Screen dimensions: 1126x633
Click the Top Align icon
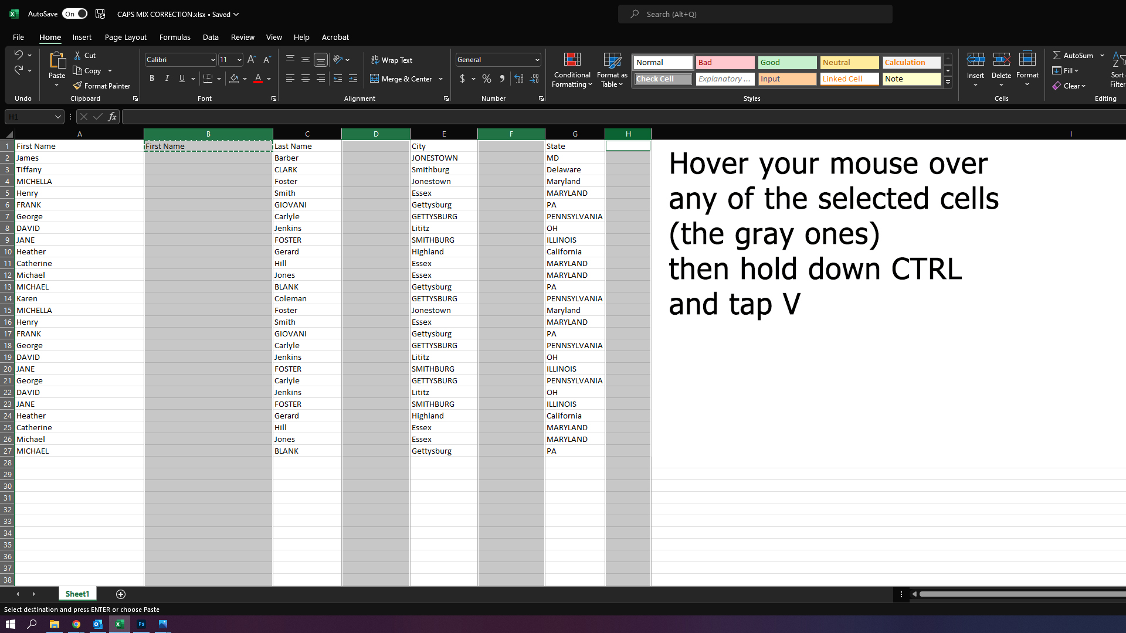tap(290, 59)
